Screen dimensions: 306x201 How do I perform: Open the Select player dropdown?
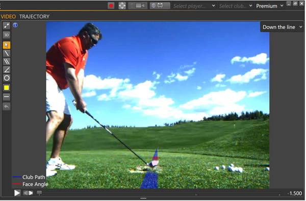tap(194, 6)
